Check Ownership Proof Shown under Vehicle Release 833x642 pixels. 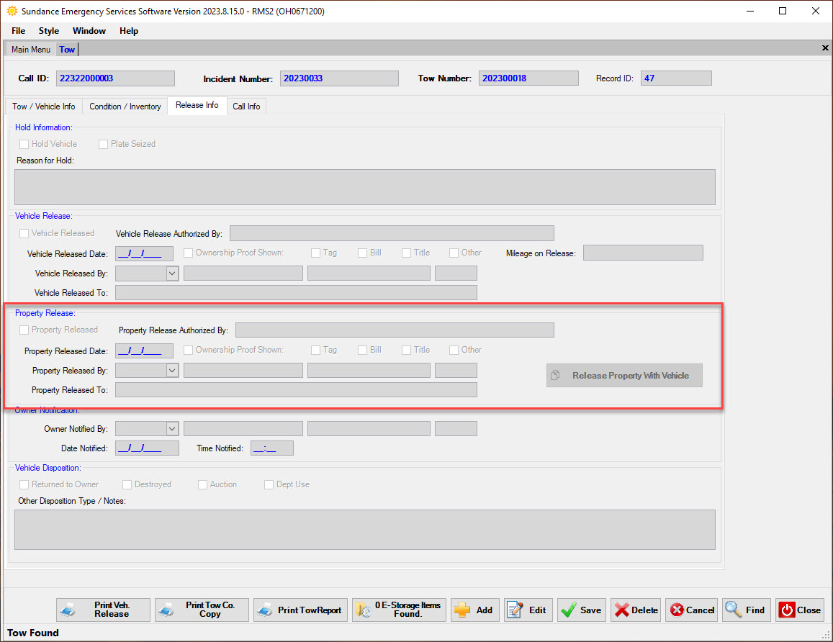[x=188, y=253]
